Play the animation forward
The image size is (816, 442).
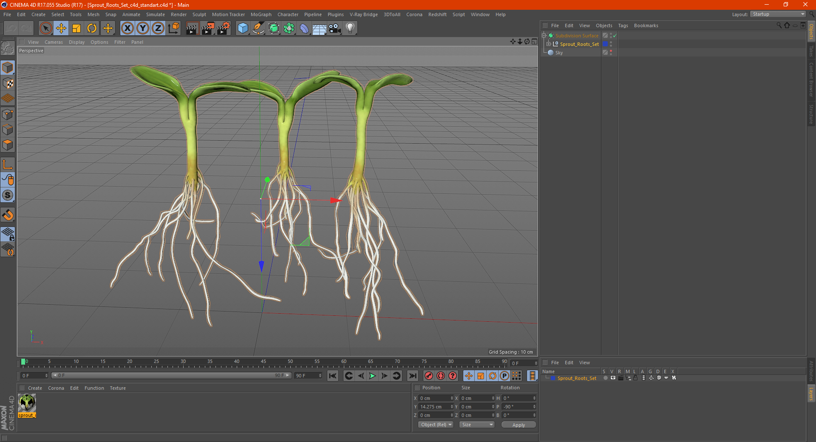(372, 376)
